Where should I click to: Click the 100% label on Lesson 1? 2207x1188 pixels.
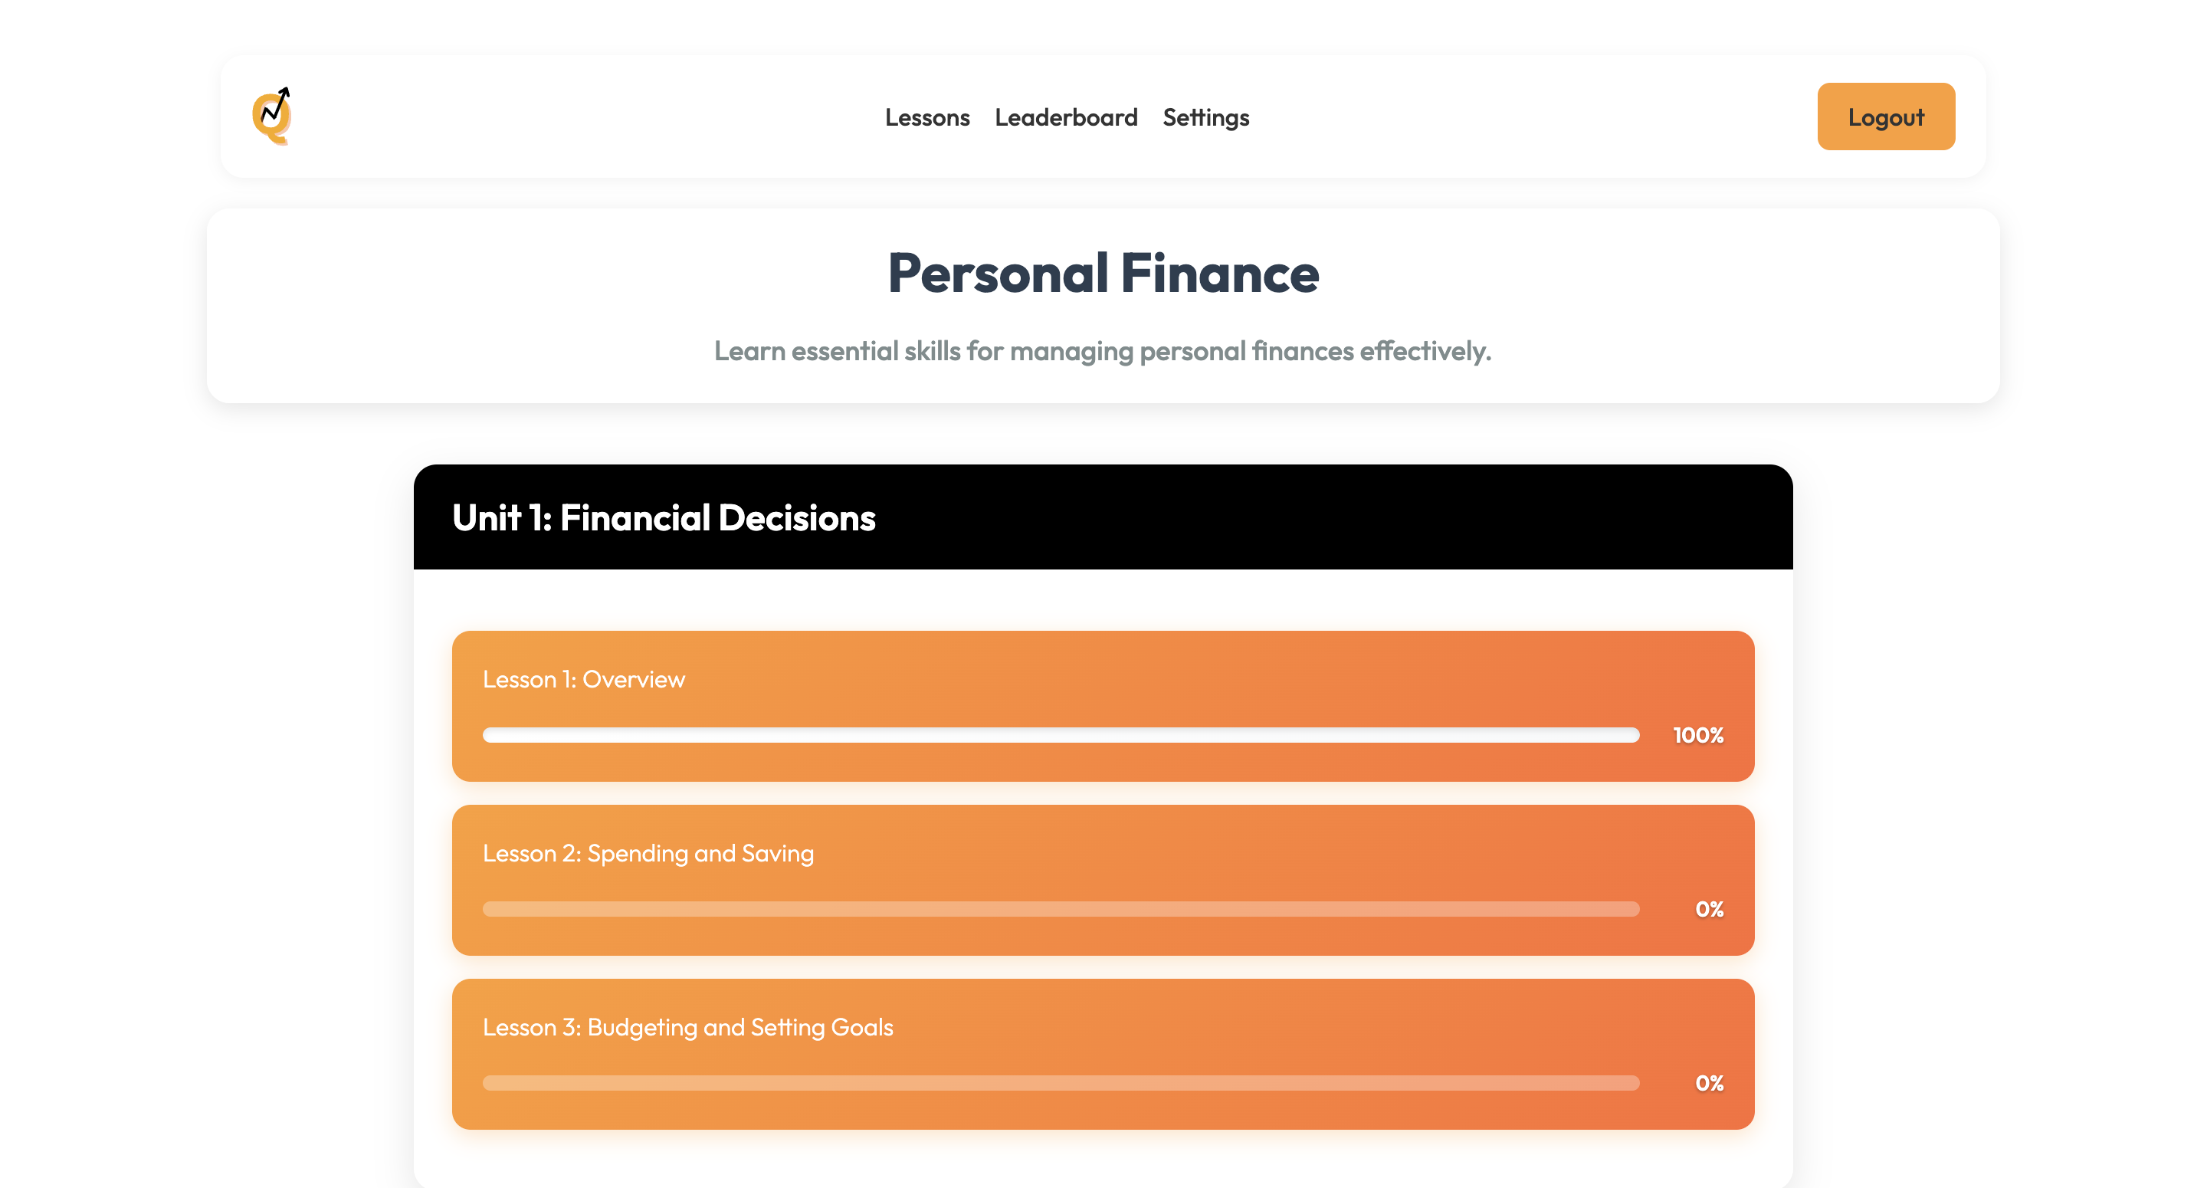click(1698, 736)
